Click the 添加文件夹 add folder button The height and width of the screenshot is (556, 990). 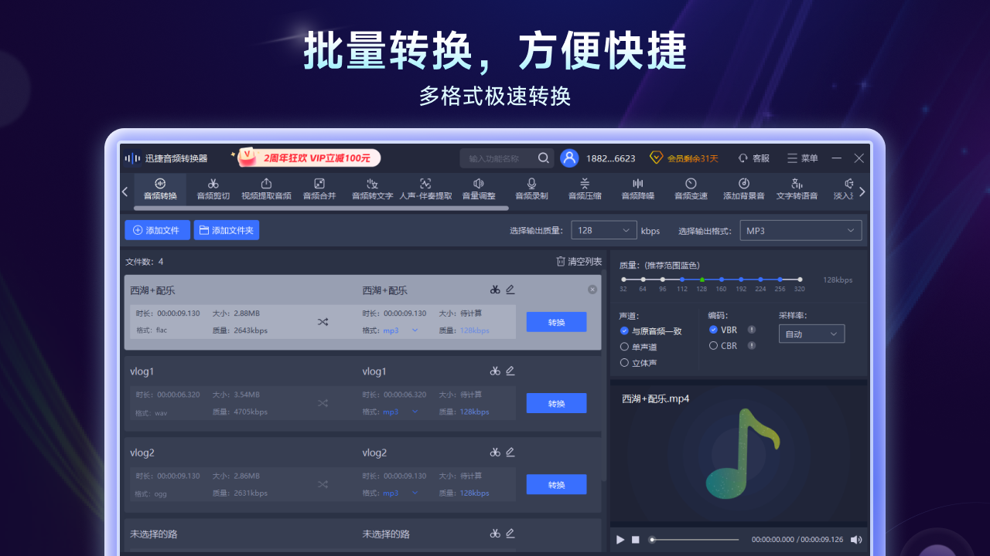(226, 230)
